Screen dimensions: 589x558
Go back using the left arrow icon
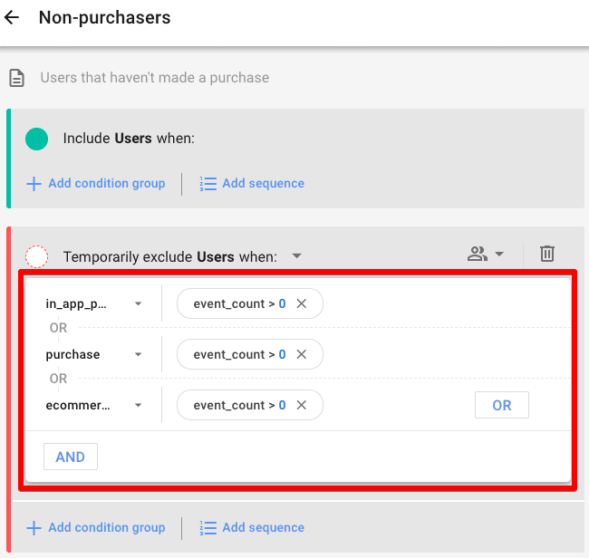pos(11,17)
